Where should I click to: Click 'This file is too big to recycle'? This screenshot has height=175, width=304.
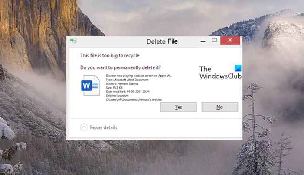tap(110, 56)
